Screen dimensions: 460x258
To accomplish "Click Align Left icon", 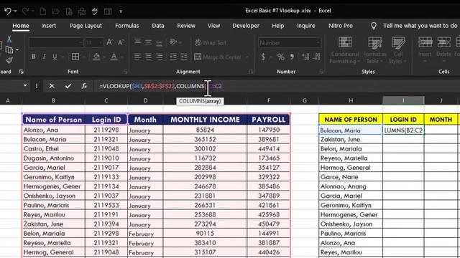I will point(137,57).
